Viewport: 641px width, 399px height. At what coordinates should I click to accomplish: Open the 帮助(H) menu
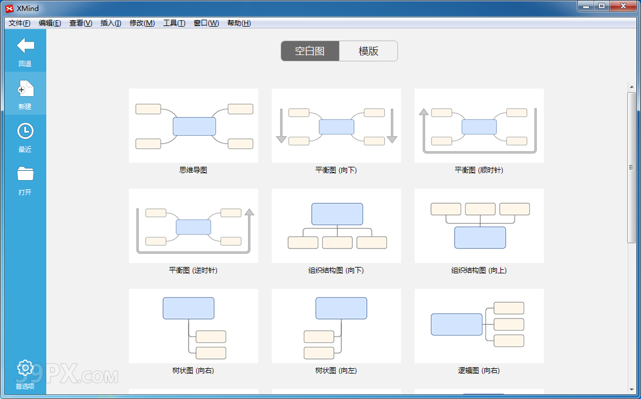[x=239, y=23]
